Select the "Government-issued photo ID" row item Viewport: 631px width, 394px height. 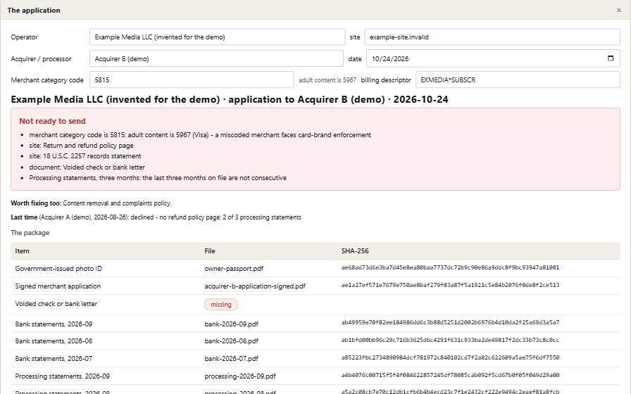pyautogui.click(x=58, y=269)
